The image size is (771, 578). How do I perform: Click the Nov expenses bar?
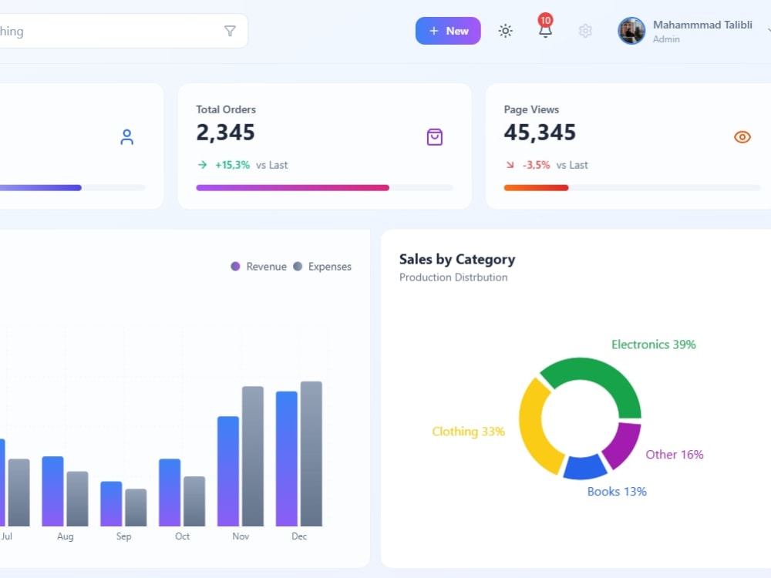click(253, 456)
